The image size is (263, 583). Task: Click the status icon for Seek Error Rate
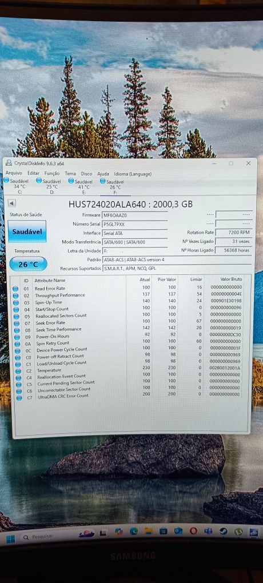point(17,323)
